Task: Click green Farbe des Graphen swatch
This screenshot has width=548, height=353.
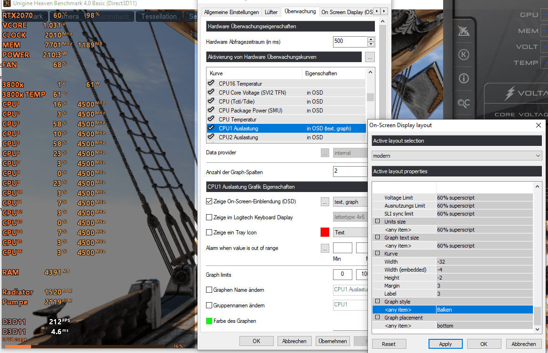Action: coord(209,321)
